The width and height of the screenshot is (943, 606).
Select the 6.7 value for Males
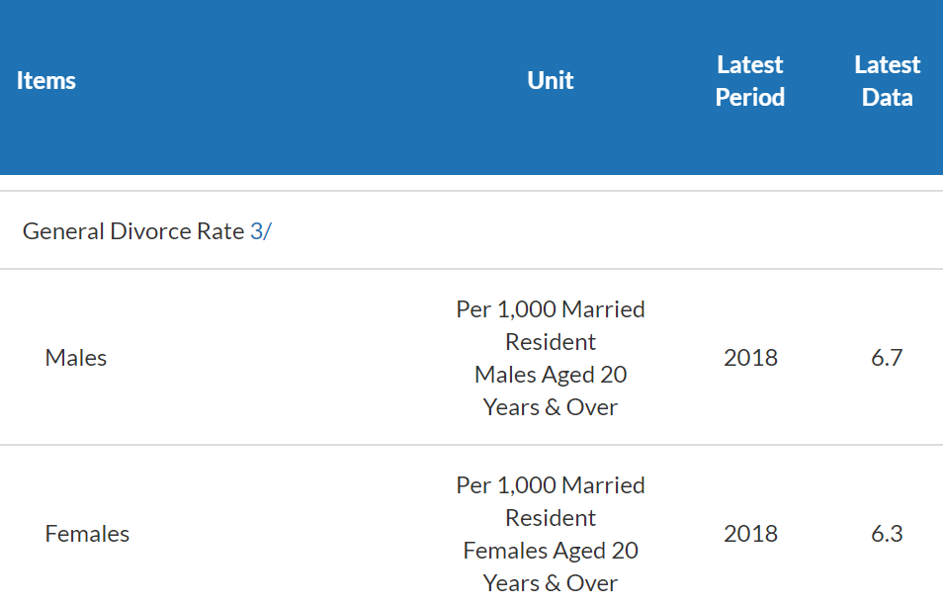point(887,358)
